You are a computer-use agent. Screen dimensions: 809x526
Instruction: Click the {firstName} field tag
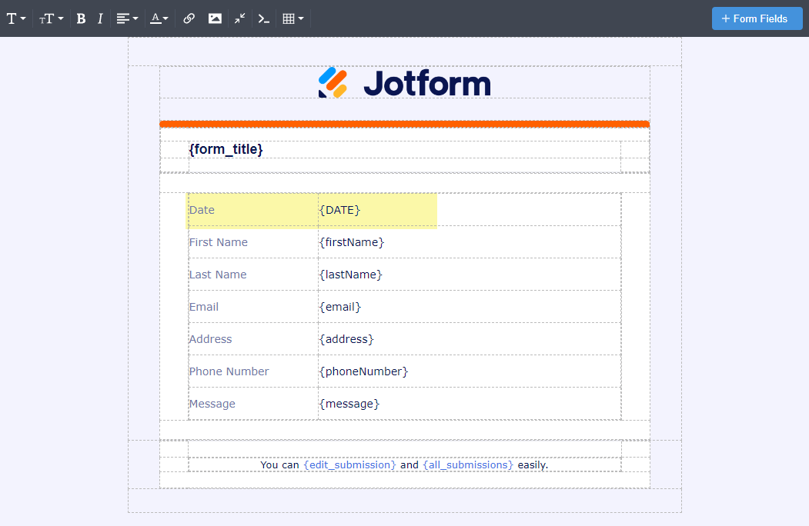pyautogui.click(x=352, y=242)
